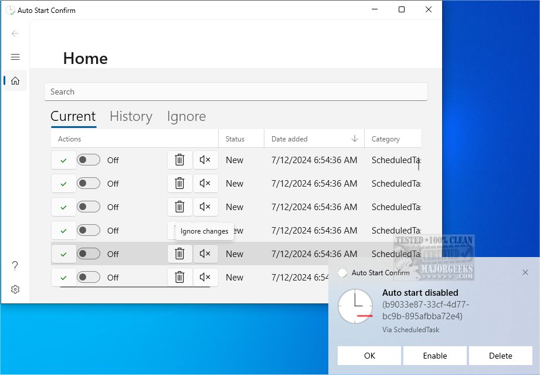Click Delete in the notification popup
This screenshot has height=375, width=540.
click(x=500, y=356)
